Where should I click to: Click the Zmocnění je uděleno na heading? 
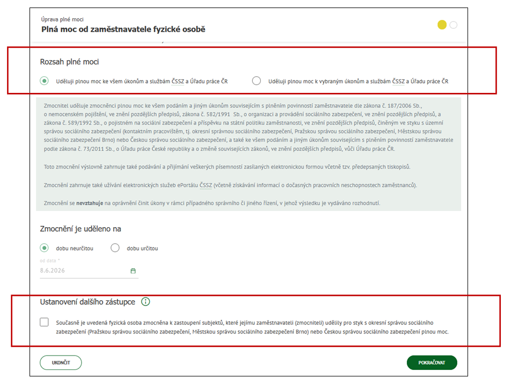coord(81,229)
